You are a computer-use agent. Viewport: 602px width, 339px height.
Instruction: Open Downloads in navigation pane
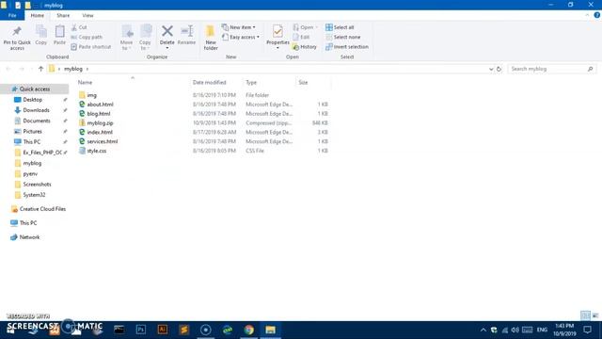coord(36,110)
